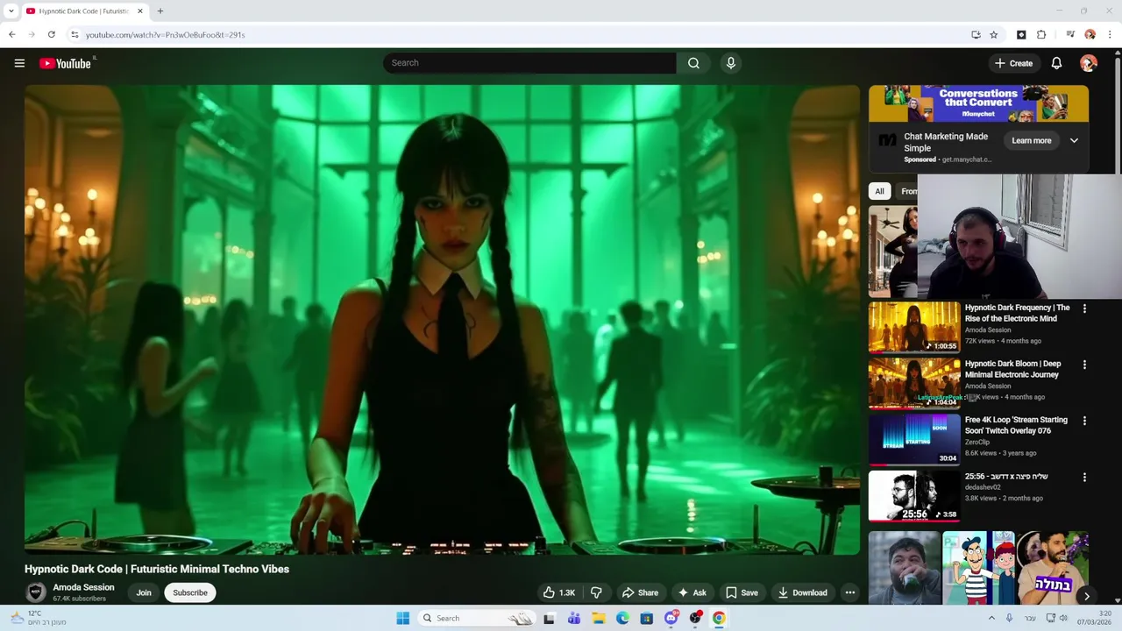The image size is (1122, 631).
Task: Open Hypnotic Dark Frequency video thumbnail
Action: 914,327
